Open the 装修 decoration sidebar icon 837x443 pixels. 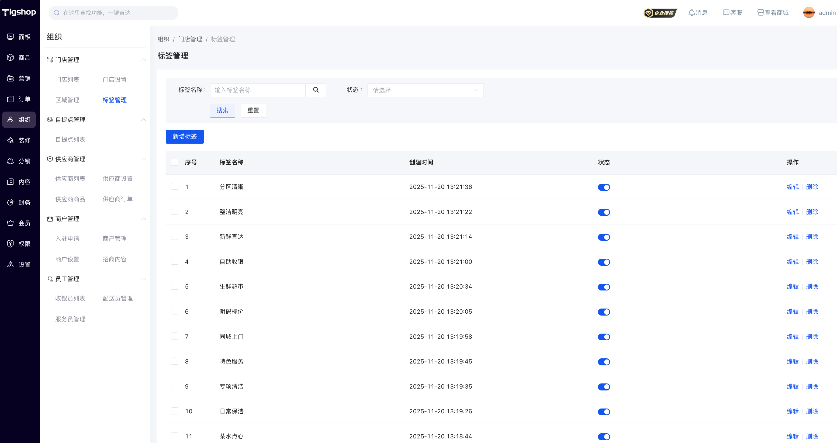(x=11, y=140)
